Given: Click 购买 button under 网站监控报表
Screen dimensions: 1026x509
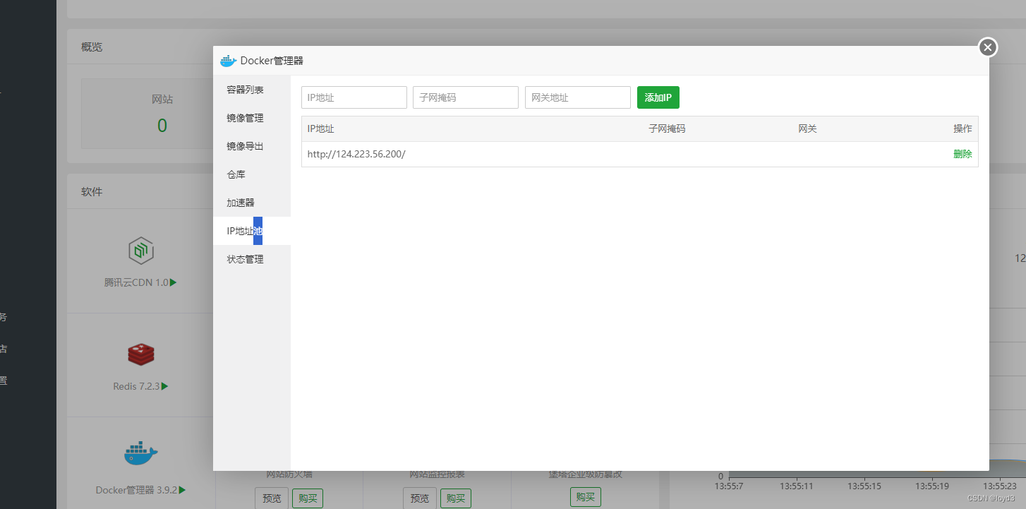Looking at the screenshot, I should click(x=456, y=498).
